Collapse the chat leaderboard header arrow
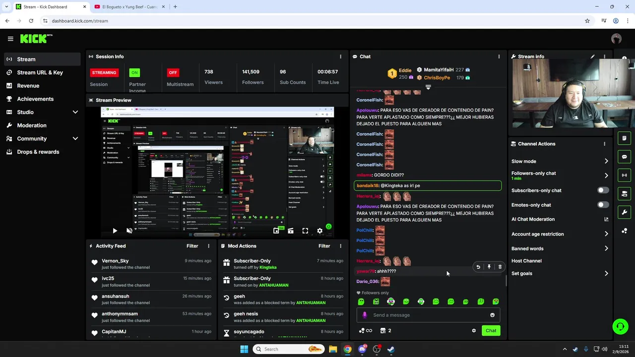Image resolution: width=635 pixels, height=357 pixels. click(x=428, y=87)
